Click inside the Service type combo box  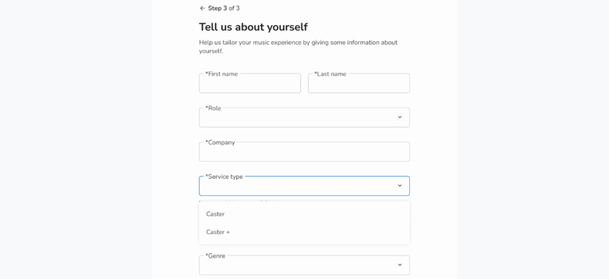[297, 186]
